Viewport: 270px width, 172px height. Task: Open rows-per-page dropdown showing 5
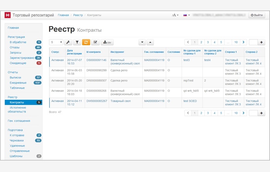[x=56, y=42]
